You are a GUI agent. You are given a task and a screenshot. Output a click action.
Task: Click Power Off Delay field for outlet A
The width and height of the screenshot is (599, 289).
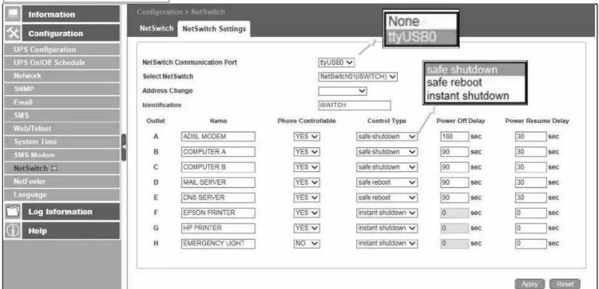[454, 136]
